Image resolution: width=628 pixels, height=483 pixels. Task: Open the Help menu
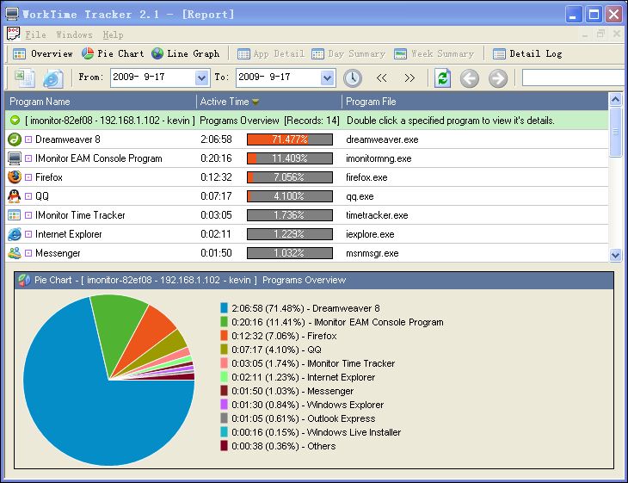tap(113, 35)
